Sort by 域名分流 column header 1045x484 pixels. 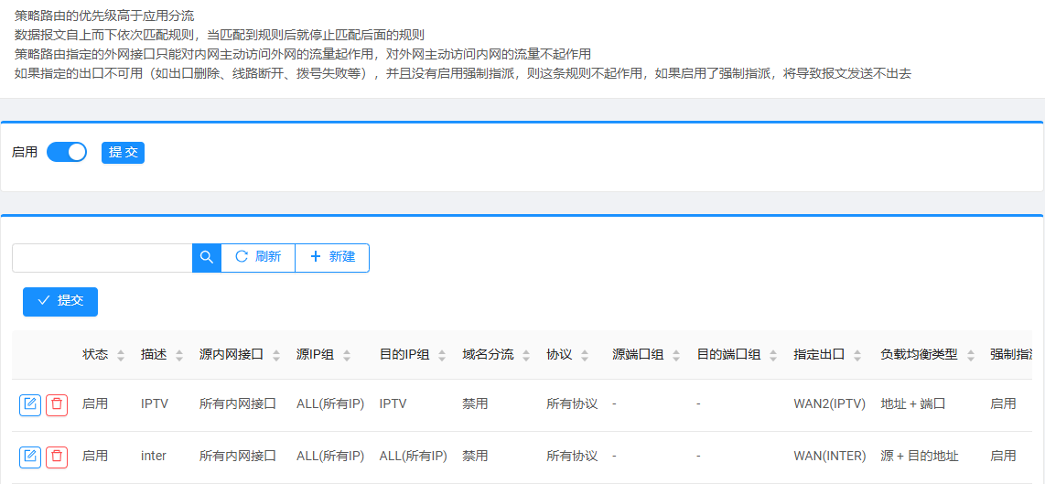497,355
